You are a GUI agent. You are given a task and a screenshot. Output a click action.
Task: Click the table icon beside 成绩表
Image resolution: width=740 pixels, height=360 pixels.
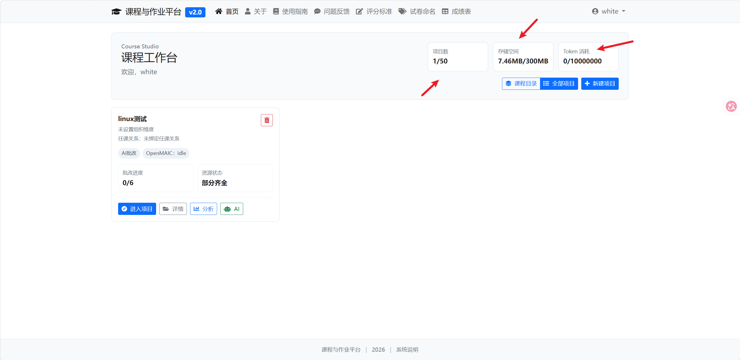445,11
